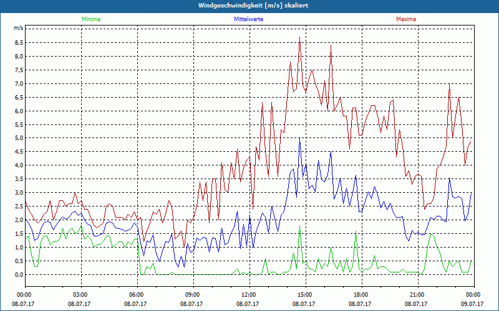Click the Minima legend label
The image size is (499, 311).
[x=91, y=19]
